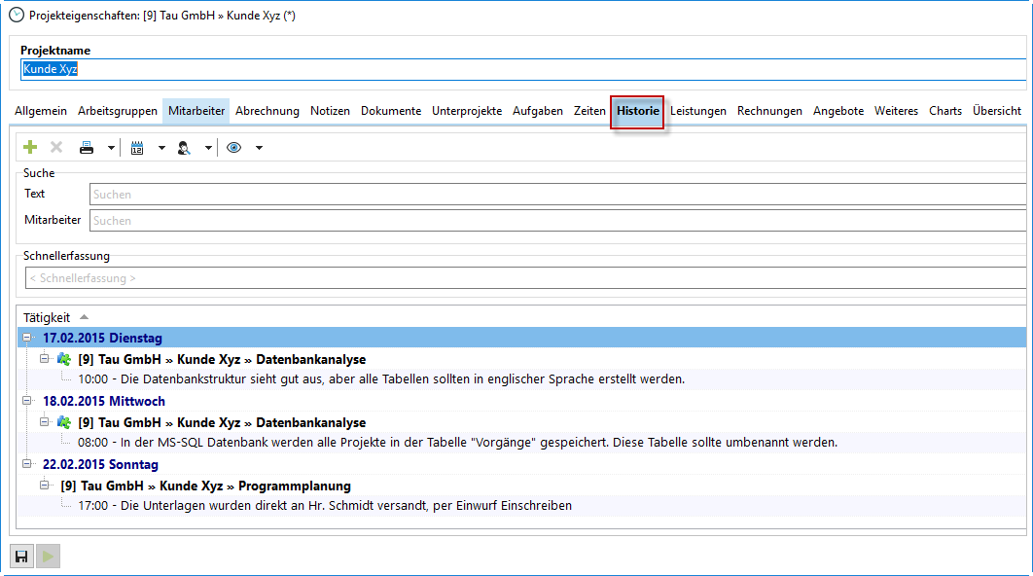The height and width of the screenshot is (576, 1033).
Task: Click the puzzle icon on 17.02.2015 Datenbankanalyse
Action: point(64,359)
